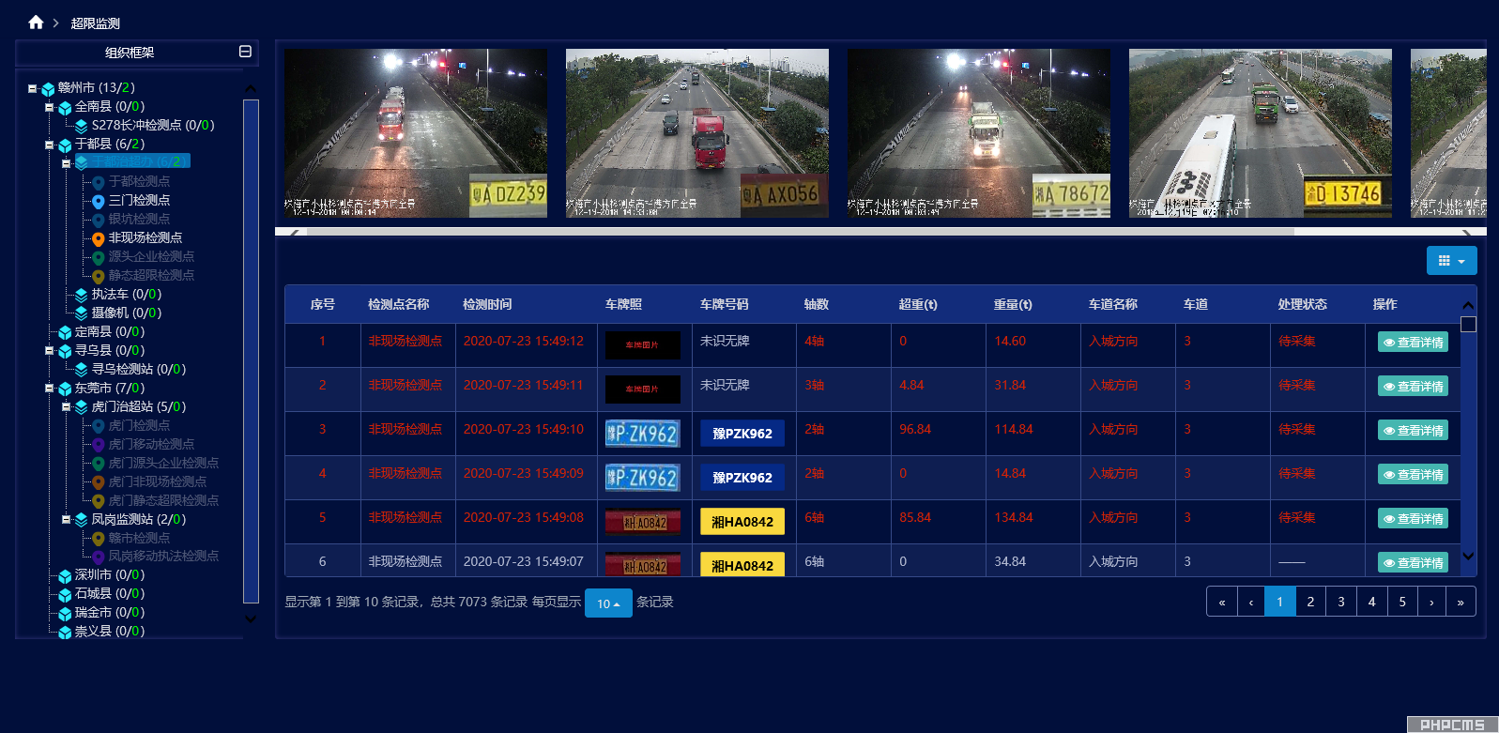Screen dimensions: 1499x733
Task: Click the 摄像机 node icon in the tree
Action: pos(82,313)
